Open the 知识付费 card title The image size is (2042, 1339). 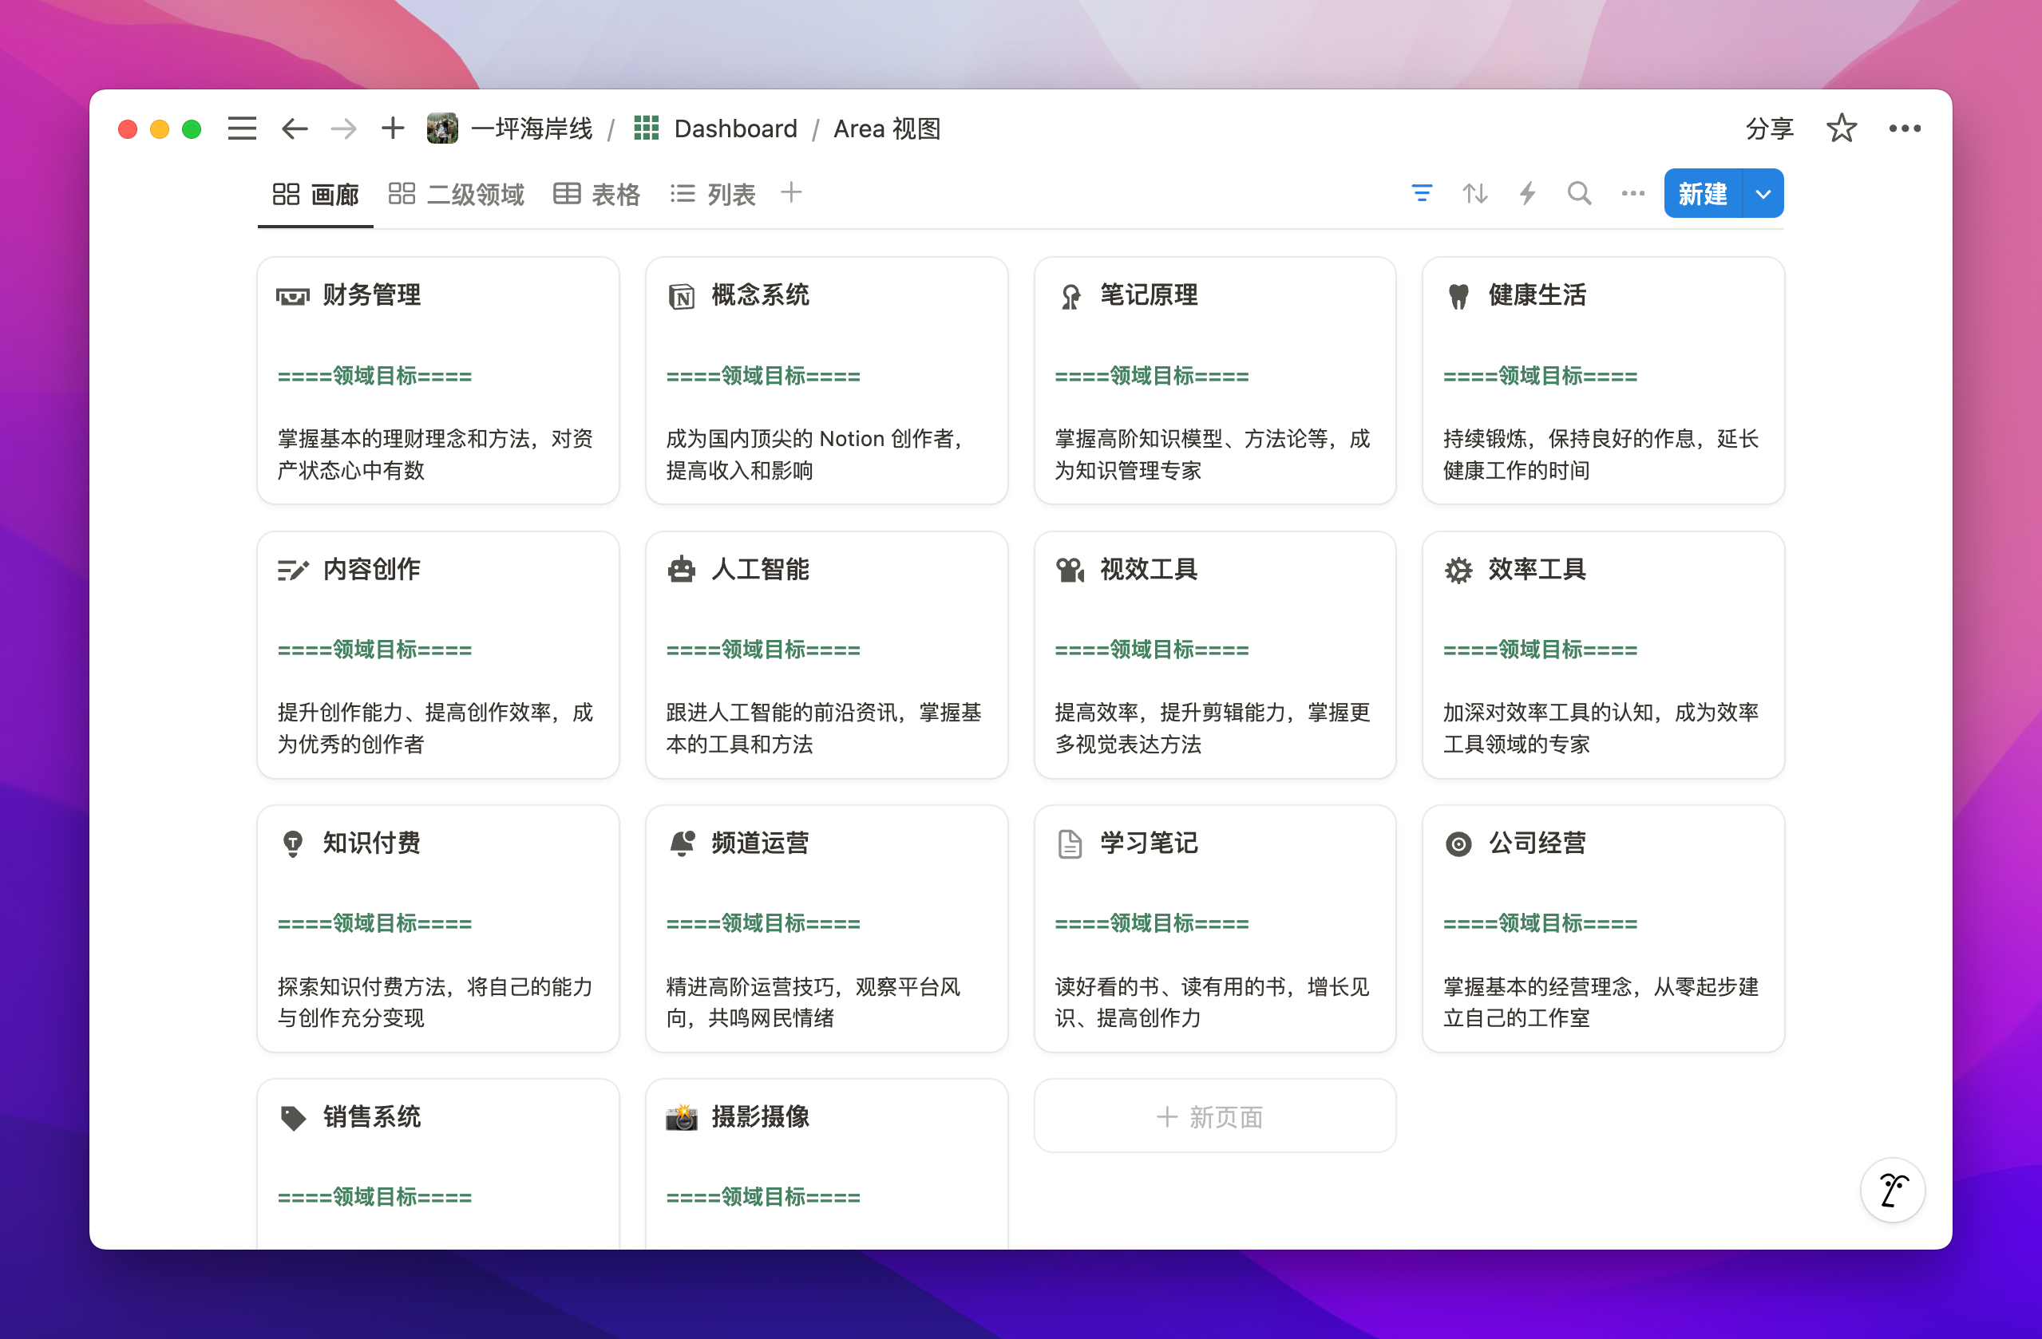(x=371, y=843)
